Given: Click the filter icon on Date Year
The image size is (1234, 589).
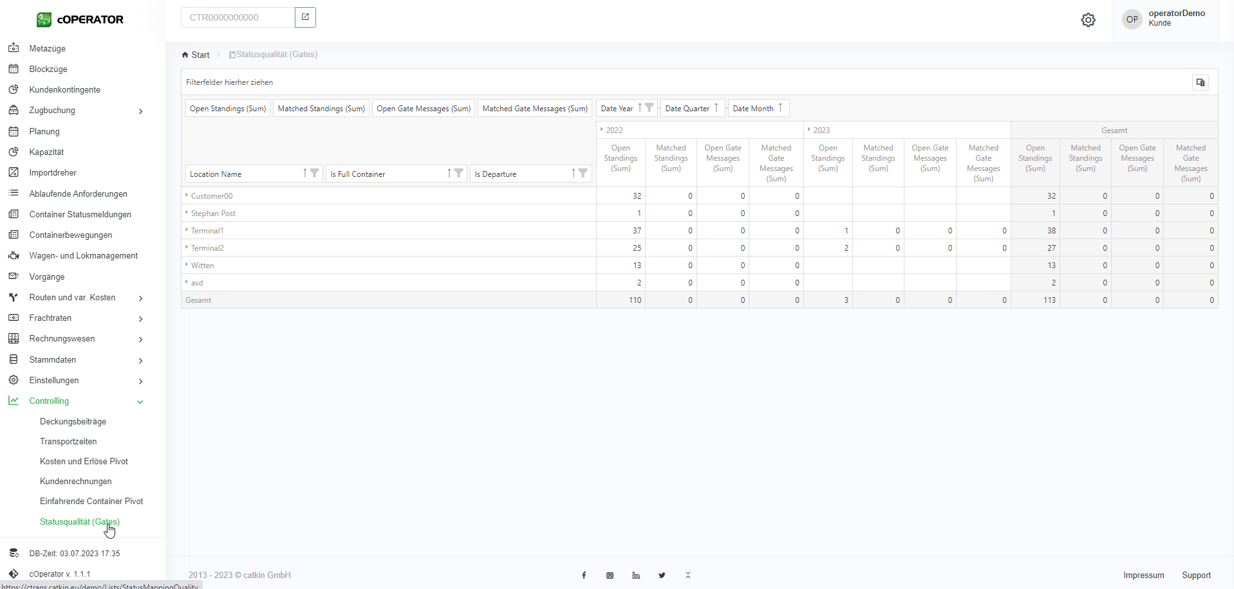Looking at the screenshot, I should pyautogui.click(x=650, y=108).
